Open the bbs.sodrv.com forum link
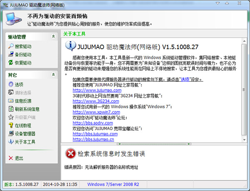 tap(90, 123)
